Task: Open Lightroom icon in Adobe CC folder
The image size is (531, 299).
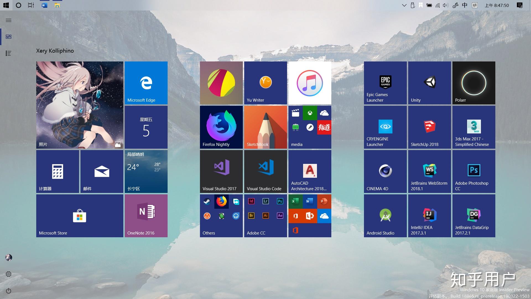Action: point(265,201)
